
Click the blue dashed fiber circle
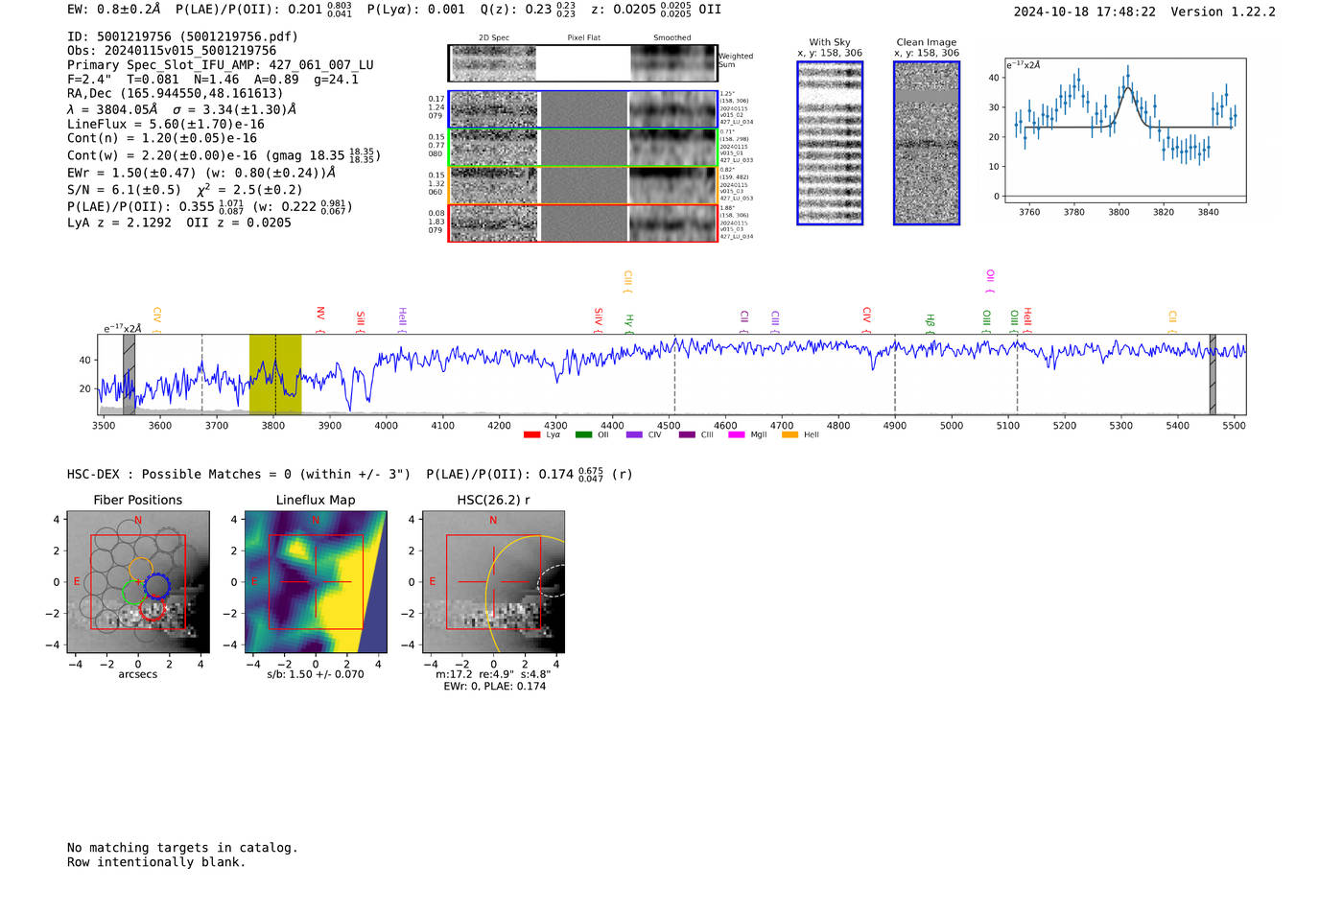(157, 585)
